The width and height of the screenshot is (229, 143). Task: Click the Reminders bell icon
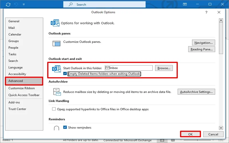point(56,128)
